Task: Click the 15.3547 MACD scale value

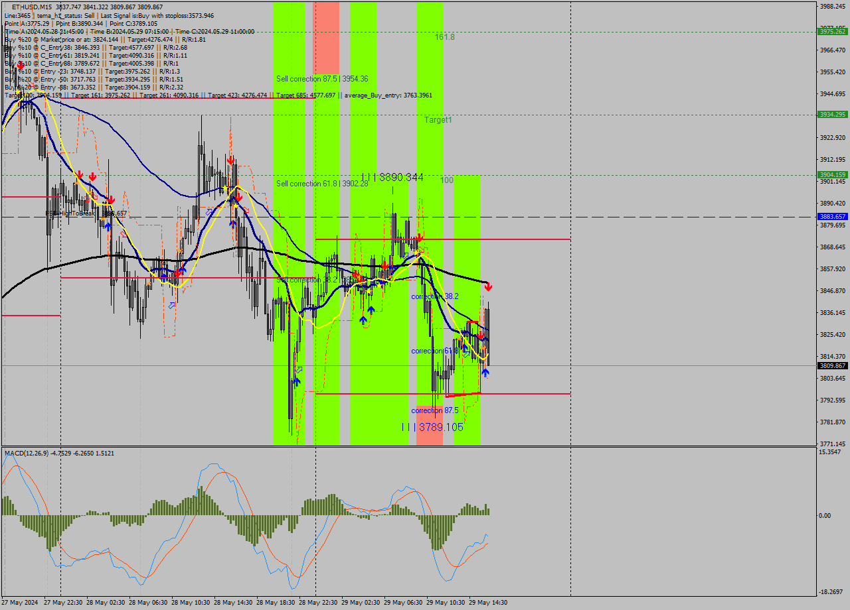Action: pos(830,452)
